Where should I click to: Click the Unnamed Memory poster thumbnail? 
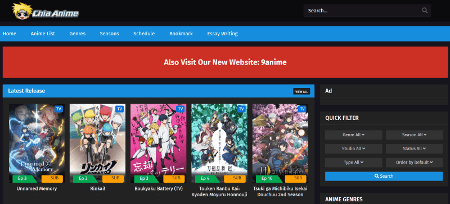click(x=37, y=143)
